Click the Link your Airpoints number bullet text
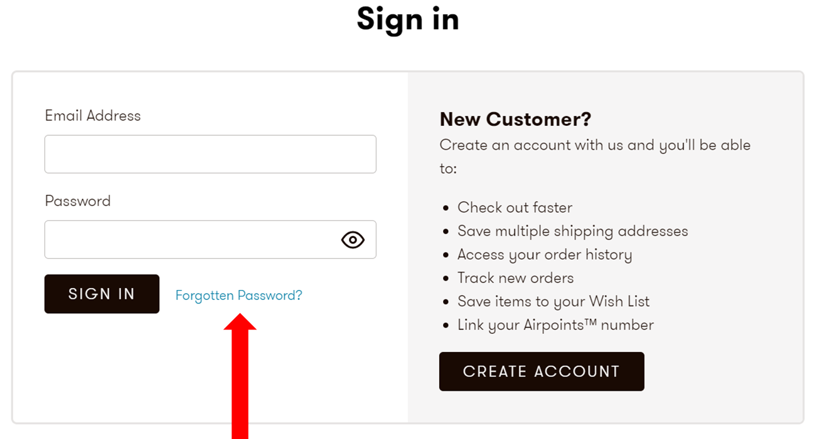The width and height of the screenshot is (817, 439). coord(555,324)
